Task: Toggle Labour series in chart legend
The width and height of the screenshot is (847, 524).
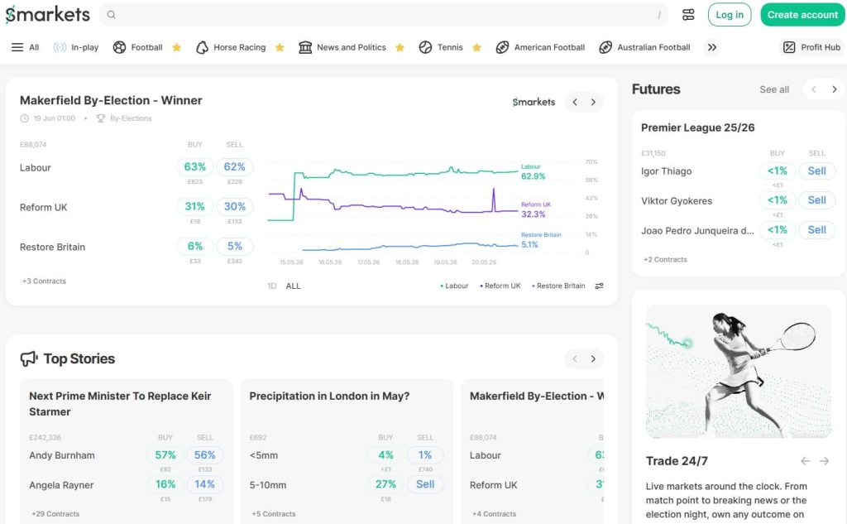Action: point(454,286)
